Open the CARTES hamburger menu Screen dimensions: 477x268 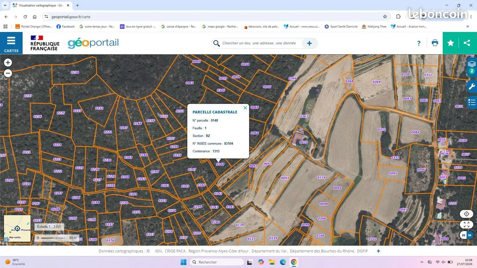(11, 43)
